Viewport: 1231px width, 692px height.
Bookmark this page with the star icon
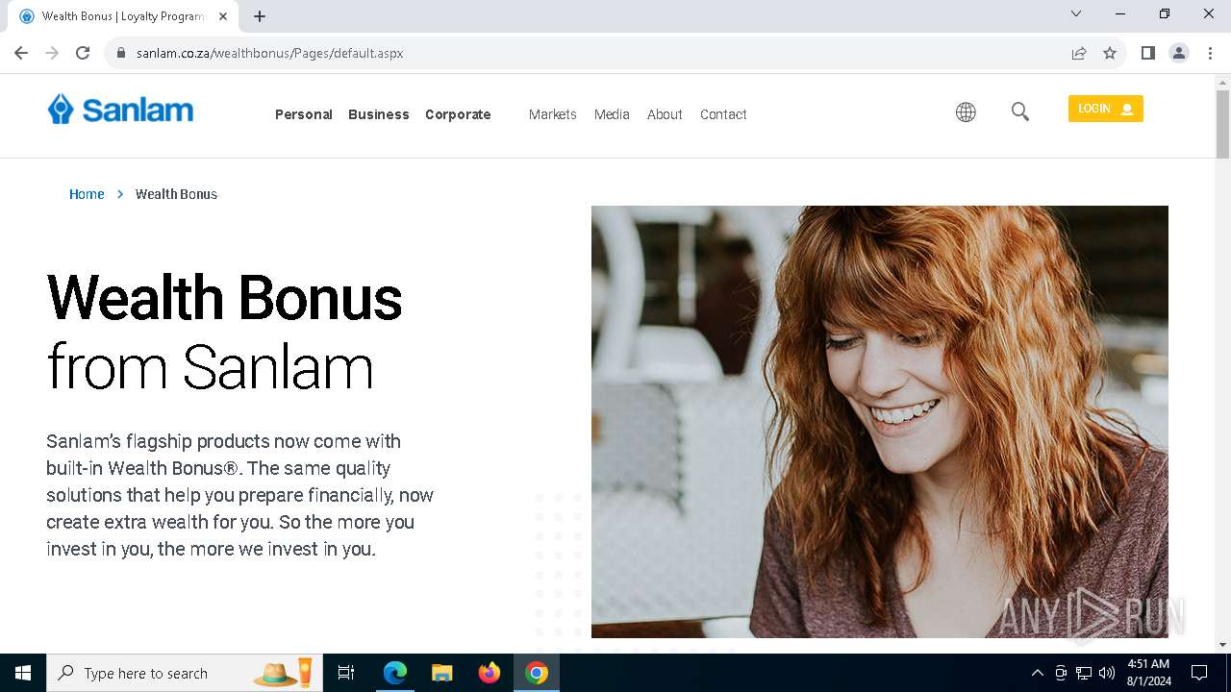coord(1110,53)
